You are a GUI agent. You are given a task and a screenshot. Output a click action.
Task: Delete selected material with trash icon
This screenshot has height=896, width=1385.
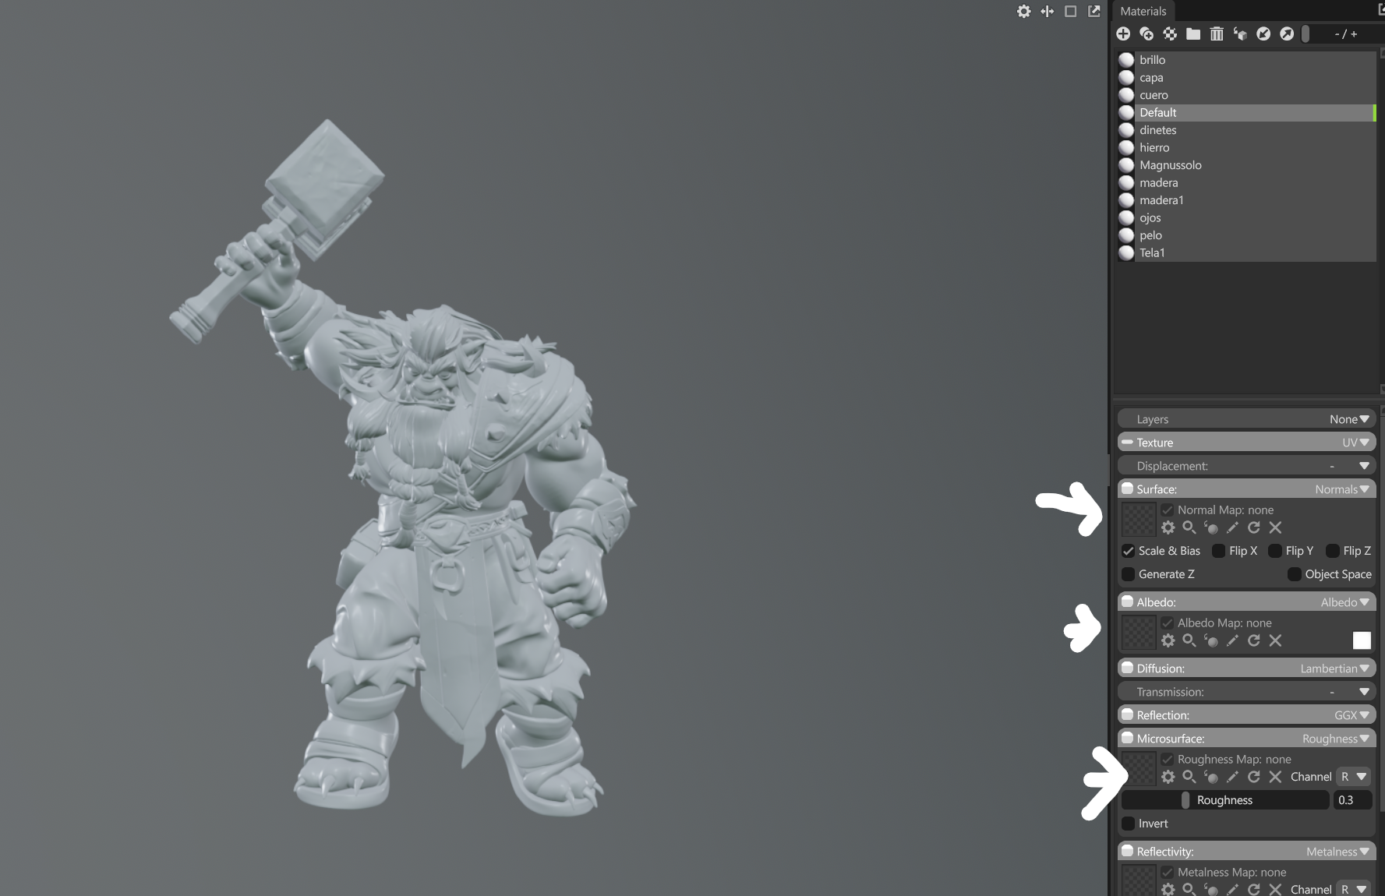(1217, 34)
